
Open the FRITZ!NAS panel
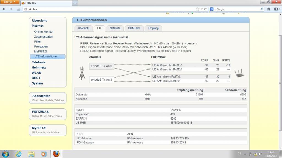click(x=48, y=114)
